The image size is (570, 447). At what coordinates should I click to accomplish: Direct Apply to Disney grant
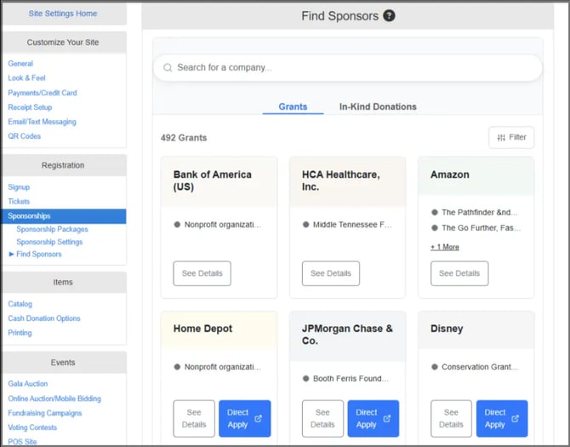[501, 418]
